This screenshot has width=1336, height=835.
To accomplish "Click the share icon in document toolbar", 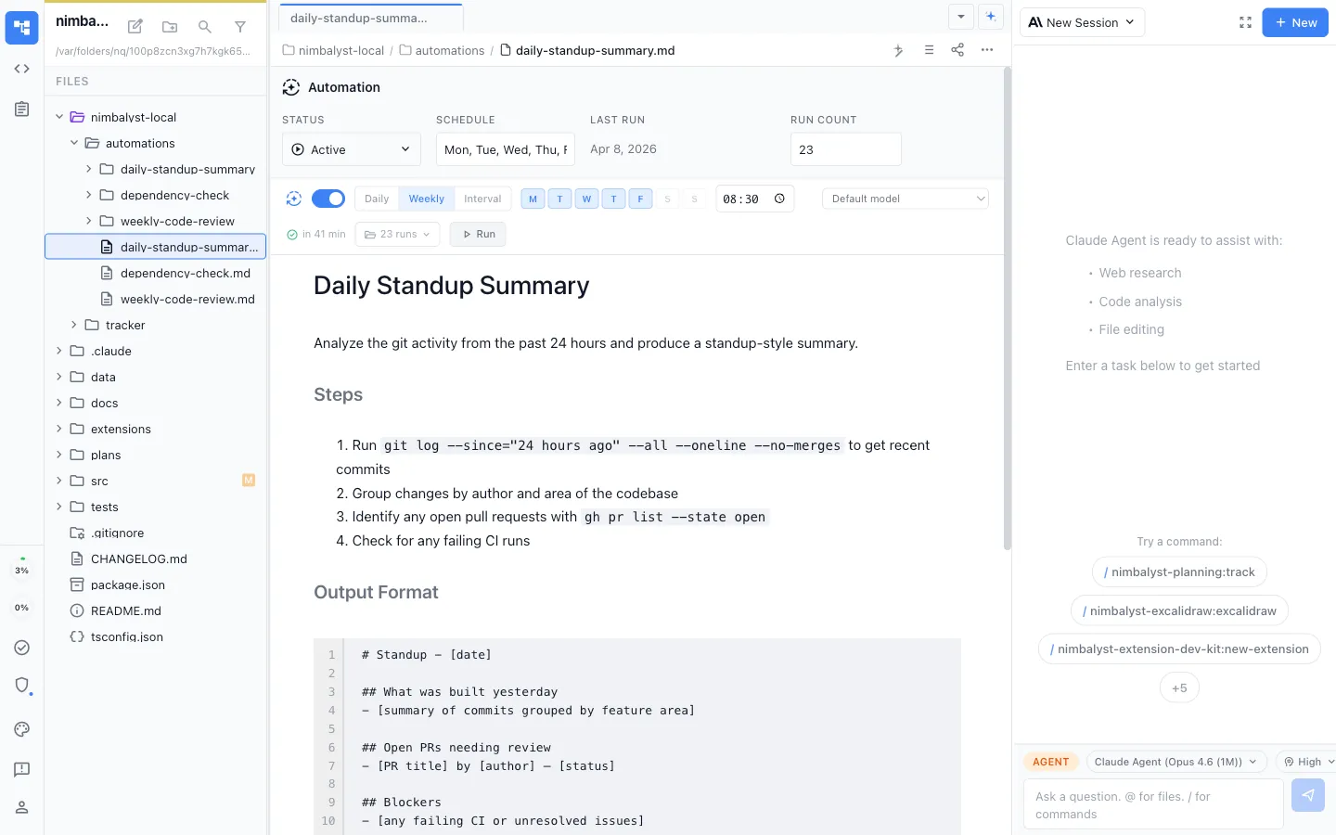I will 957,50.
